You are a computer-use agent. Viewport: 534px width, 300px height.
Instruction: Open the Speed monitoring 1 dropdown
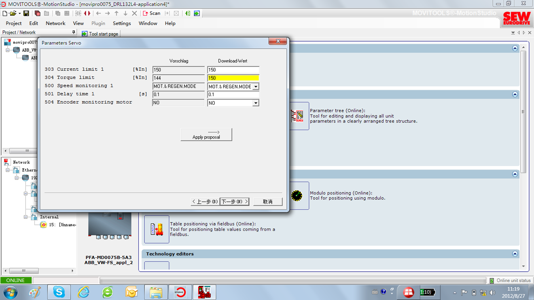256,87
